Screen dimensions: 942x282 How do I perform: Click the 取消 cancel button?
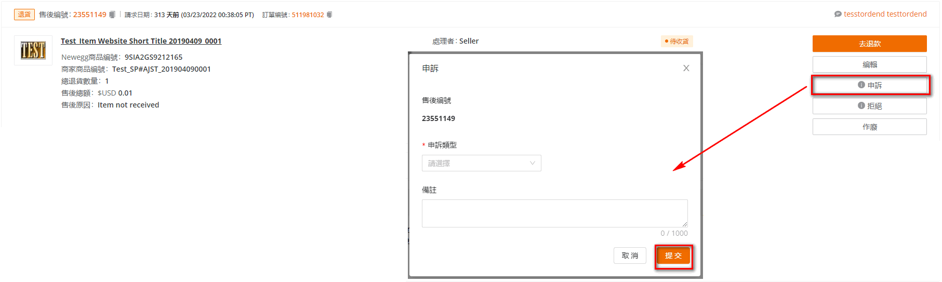630,256
